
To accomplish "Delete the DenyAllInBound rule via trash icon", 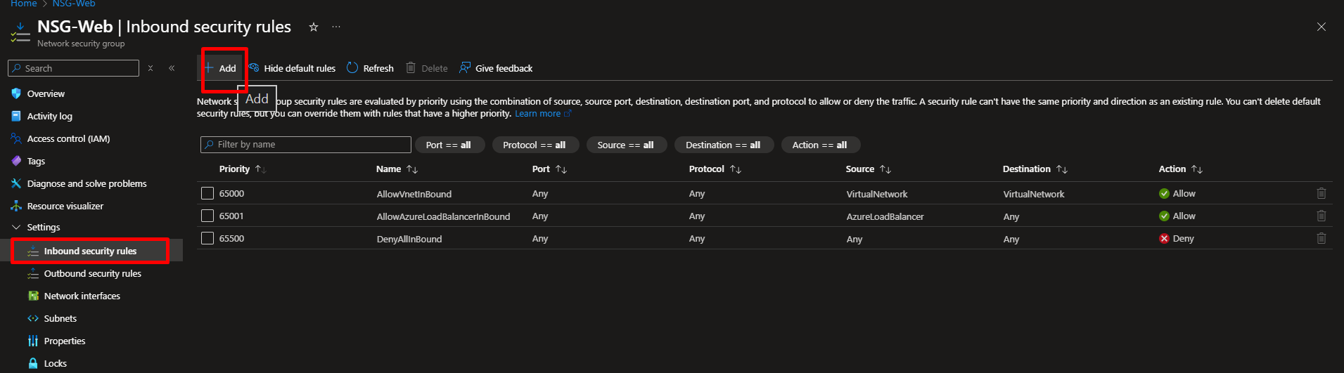I will (x=1321, y=239).
